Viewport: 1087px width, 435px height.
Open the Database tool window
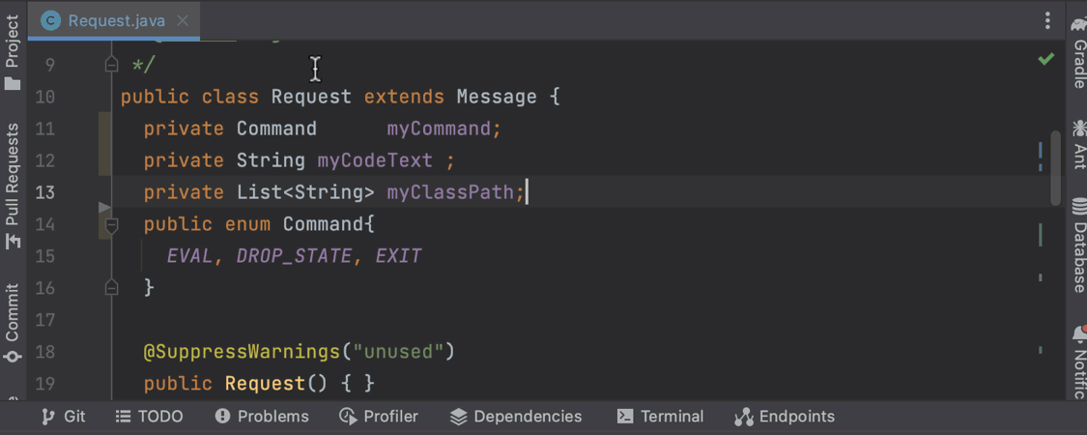coord(1078,246)
